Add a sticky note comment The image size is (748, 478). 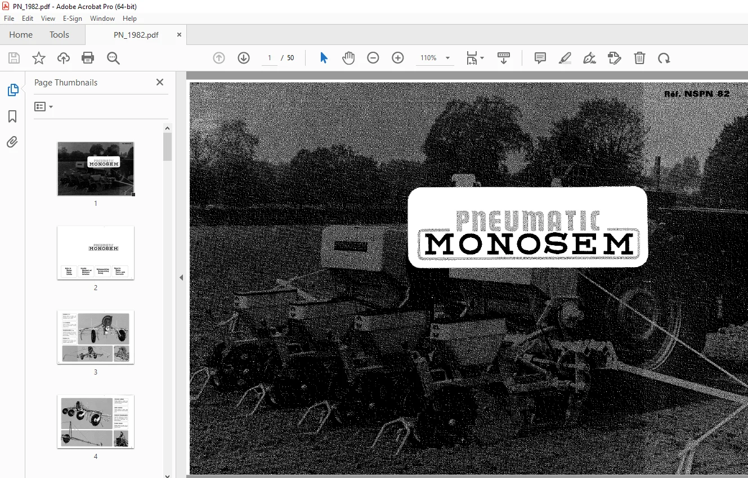coord(540,58)
